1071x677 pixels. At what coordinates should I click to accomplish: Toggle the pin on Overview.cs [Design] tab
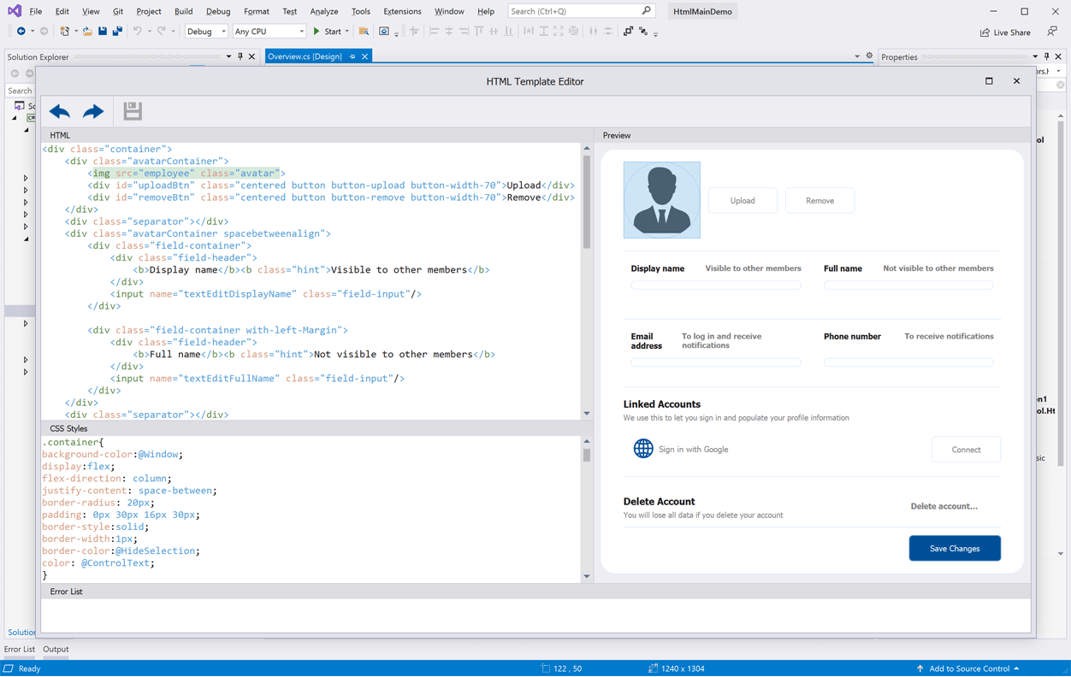point(352,56)
